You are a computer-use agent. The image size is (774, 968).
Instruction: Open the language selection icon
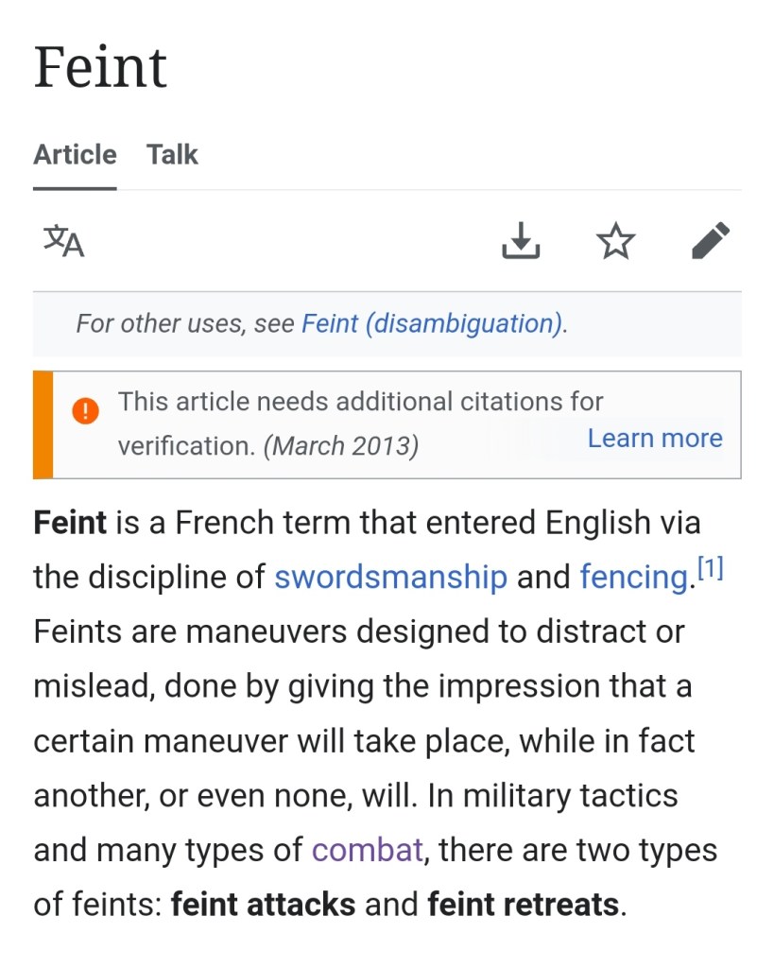coord(64,242)
